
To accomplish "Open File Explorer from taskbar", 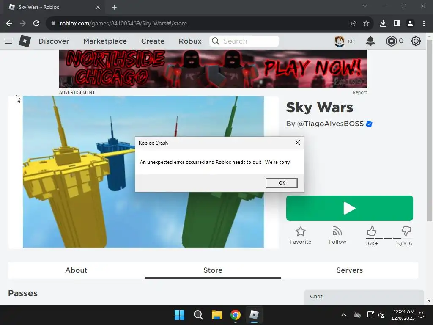I will (x=217, y=315).
